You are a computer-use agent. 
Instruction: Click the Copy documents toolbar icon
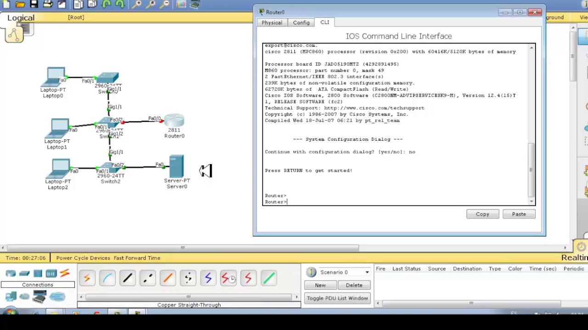(x=79, y=4)
